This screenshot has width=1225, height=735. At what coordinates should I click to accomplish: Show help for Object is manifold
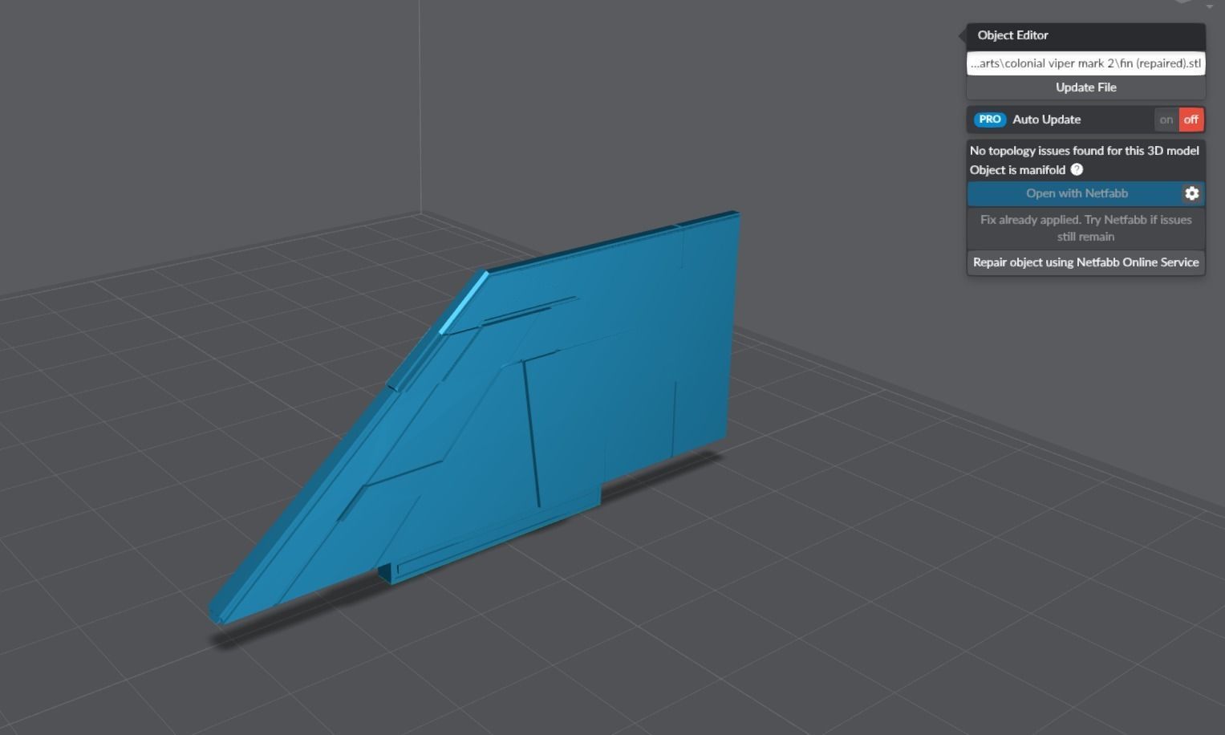(1077, 169)
